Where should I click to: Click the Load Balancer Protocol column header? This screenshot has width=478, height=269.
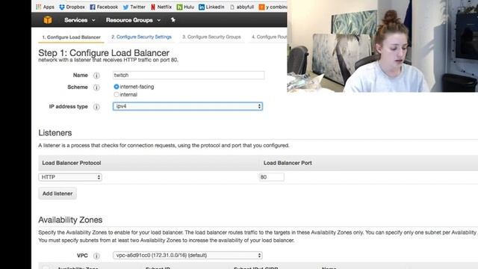pyautogui.click(x=72, y=163)
